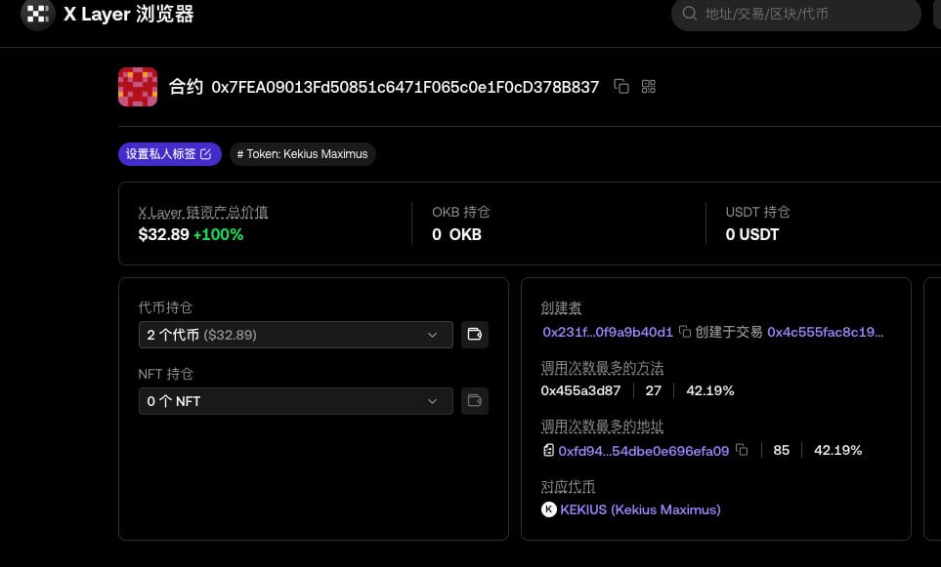Click the 0 USDT holdings value
Image resolution: width=941 pixels, height=567 pixels.
(752, 234)
